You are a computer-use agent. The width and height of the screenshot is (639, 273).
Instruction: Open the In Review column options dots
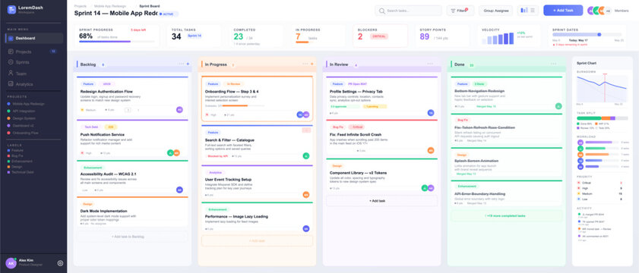point(430,64)
